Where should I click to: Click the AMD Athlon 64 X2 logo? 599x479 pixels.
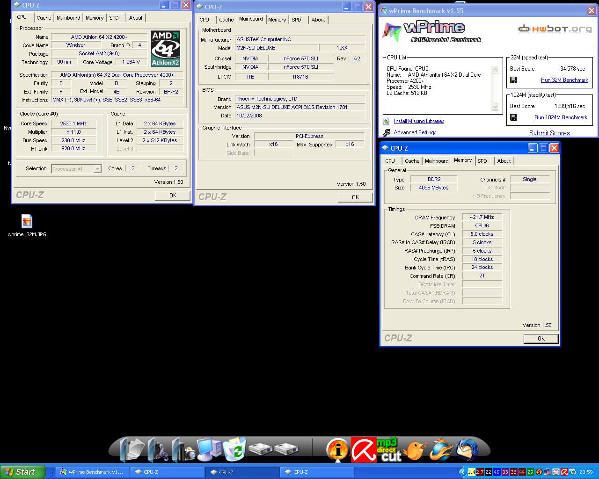click(x=166, y=49)
